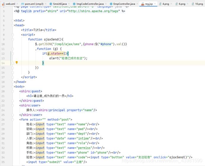Collapse the shiro:user fold on line 23
Image resolution: width=205 pixels, height=166 pixels.
tap(13, 105)
